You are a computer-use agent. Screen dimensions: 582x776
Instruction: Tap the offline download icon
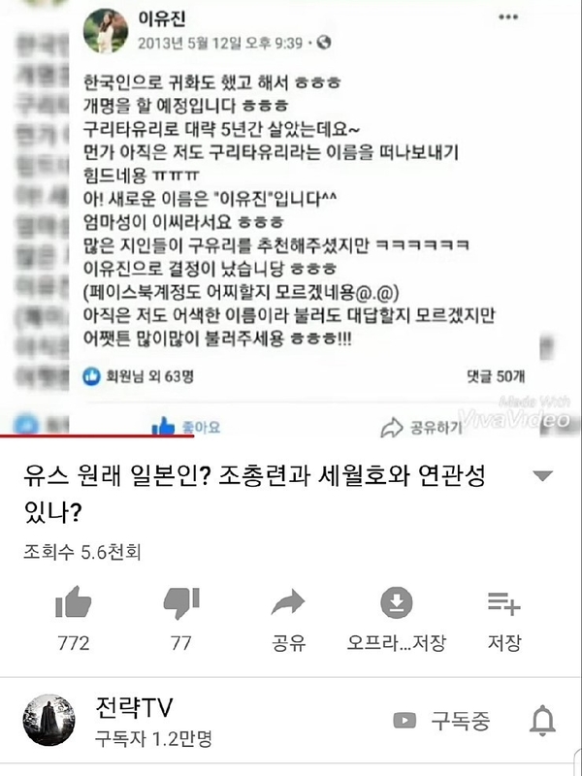pos(397,602)
